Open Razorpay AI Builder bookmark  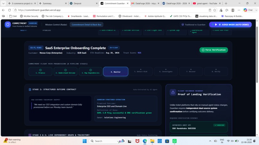tap(232, 16)
